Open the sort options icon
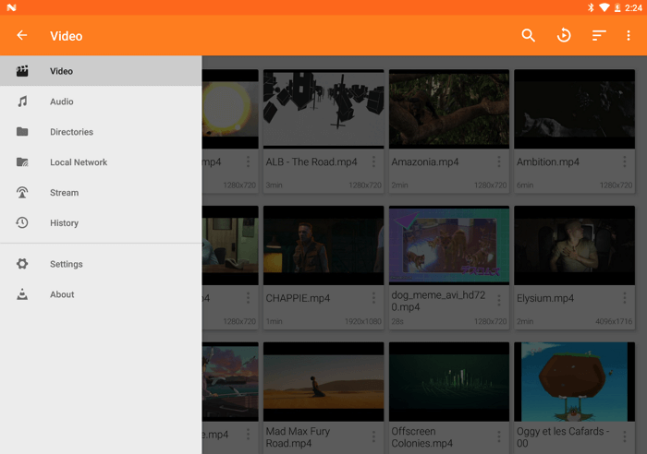This screenshot has width=647, height=454. click(599, 36)
